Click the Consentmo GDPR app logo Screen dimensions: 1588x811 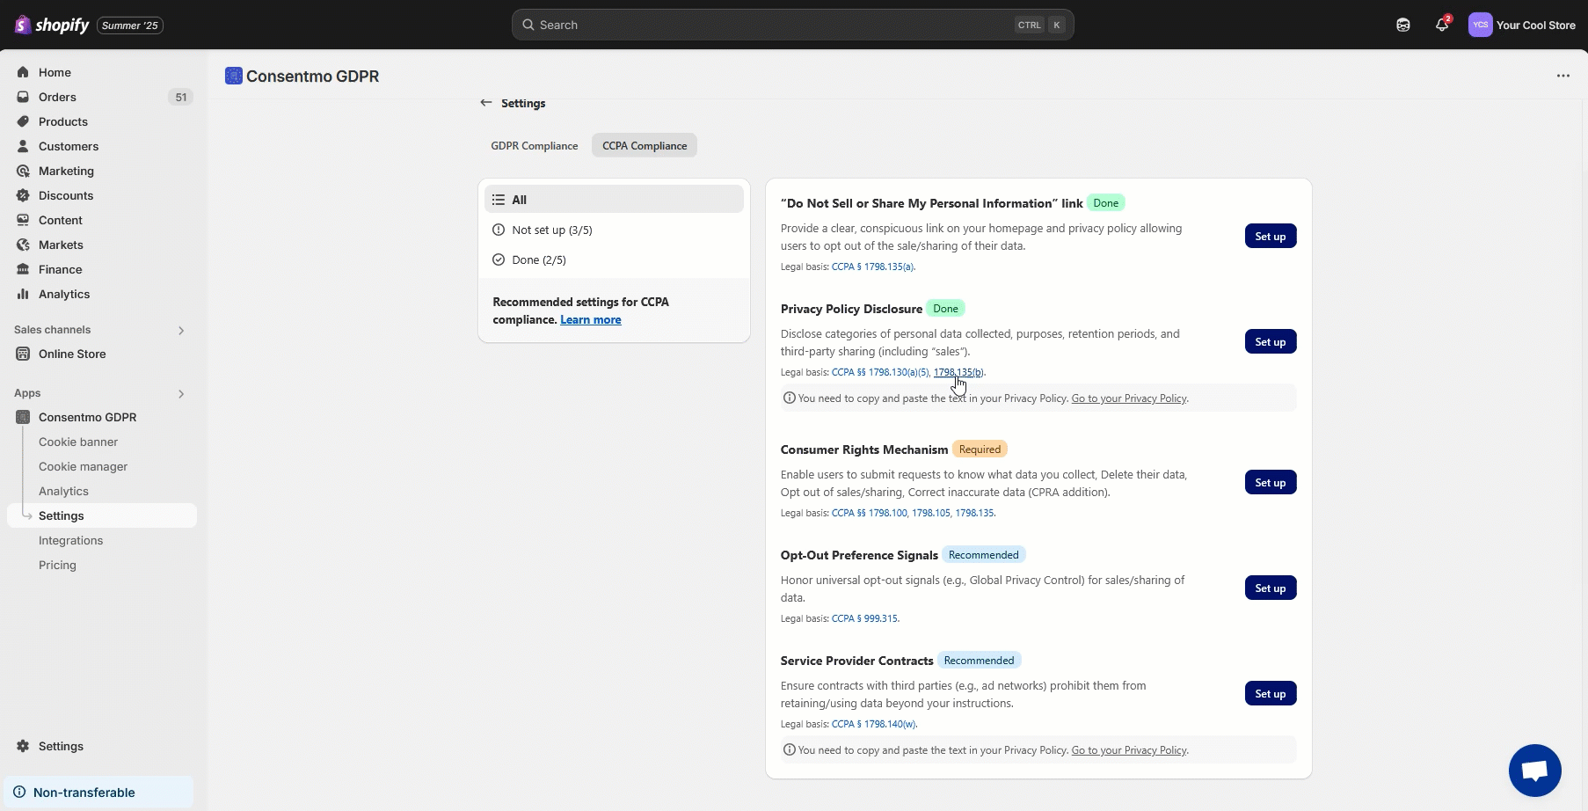coord(233,76)
